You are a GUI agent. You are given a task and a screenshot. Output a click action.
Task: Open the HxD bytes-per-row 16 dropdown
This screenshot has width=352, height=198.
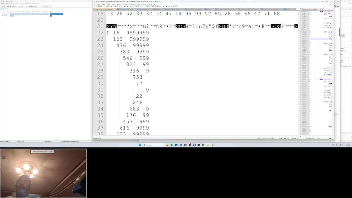pos(27,6)
